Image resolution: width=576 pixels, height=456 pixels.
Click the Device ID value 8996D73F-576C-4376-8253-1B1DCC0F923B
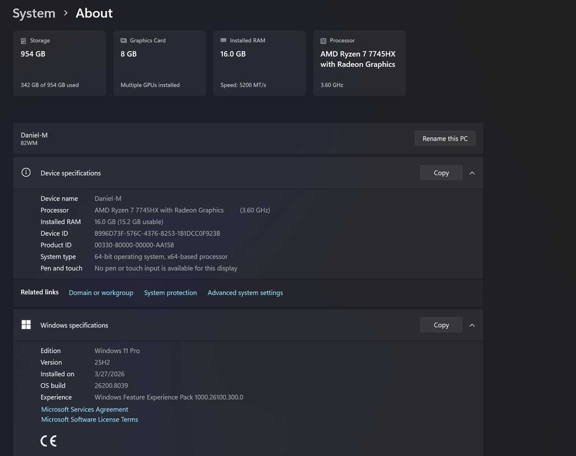click(157, 233)
